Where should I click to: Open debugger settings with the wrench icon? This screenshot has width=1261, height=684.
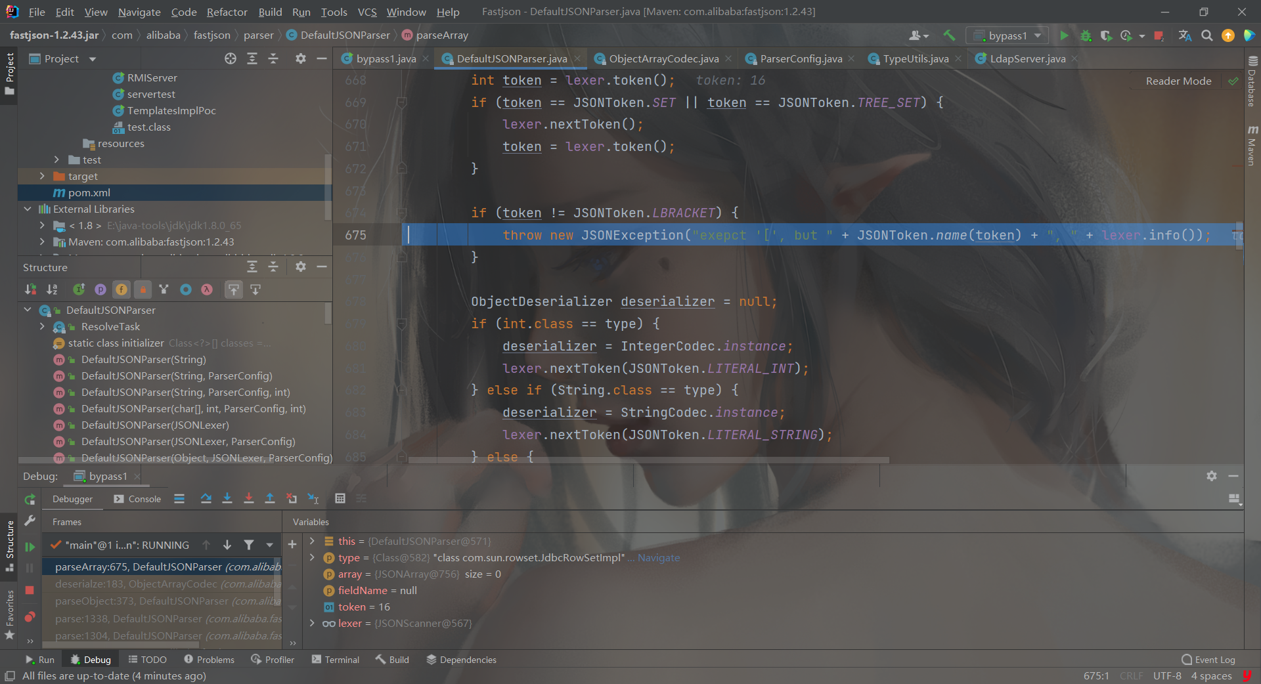(x=30, y=521)
